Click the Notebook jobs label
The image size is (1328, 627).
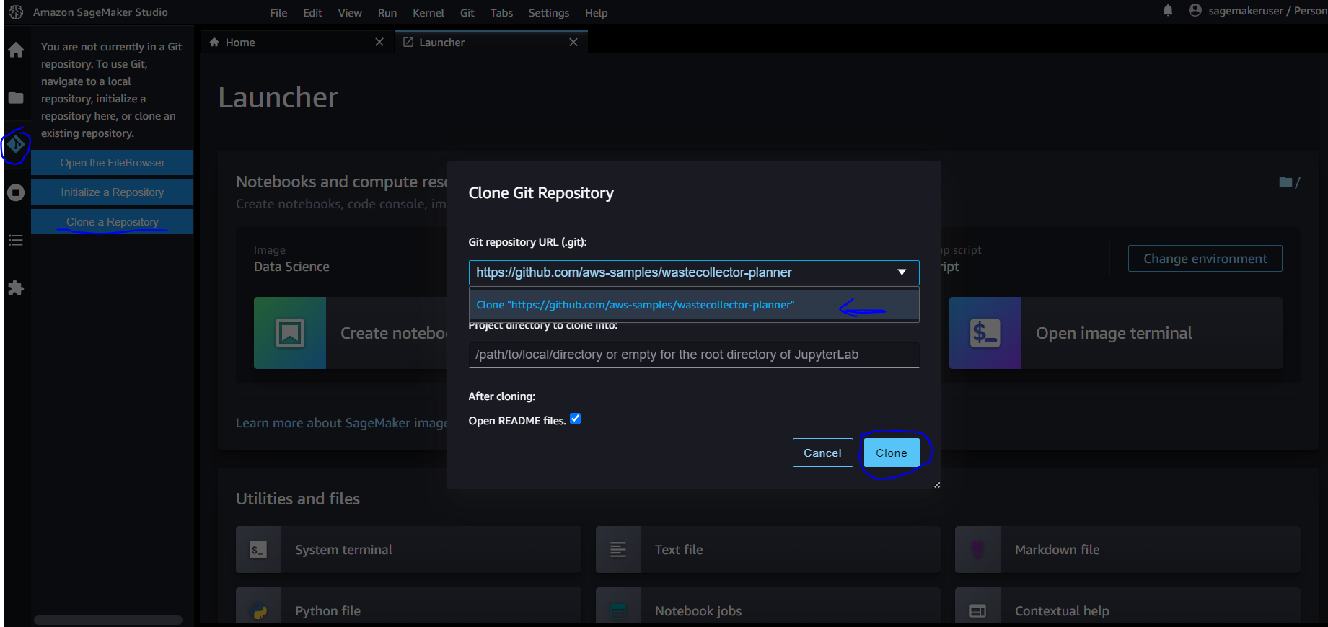[x=698, y=611]
